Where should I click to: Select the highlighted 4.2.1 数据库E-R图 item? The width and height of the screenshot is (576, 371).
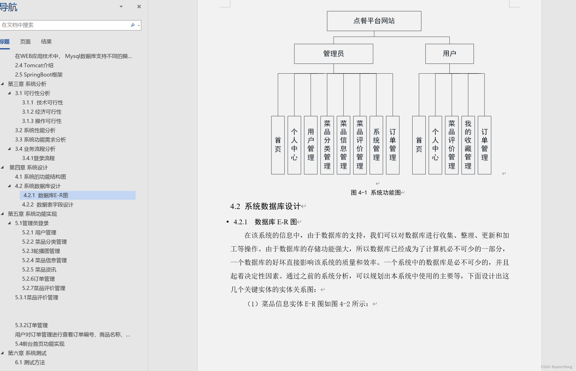[78, 195]
